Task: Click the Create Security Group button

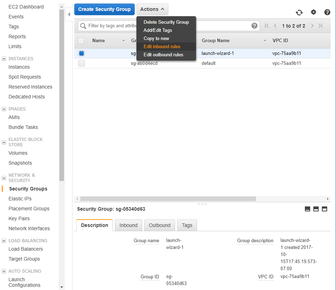Action: (104, 9)
